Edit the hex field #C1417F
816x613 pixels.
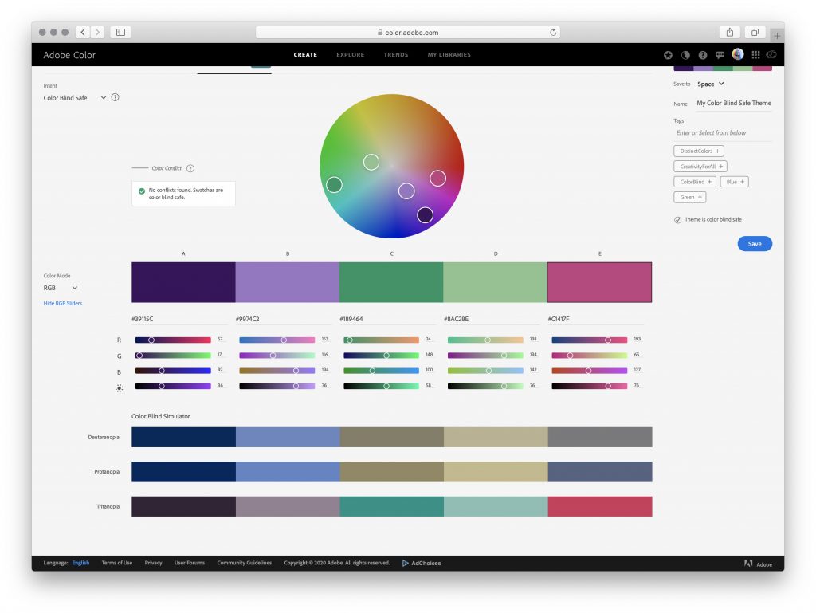595,319
